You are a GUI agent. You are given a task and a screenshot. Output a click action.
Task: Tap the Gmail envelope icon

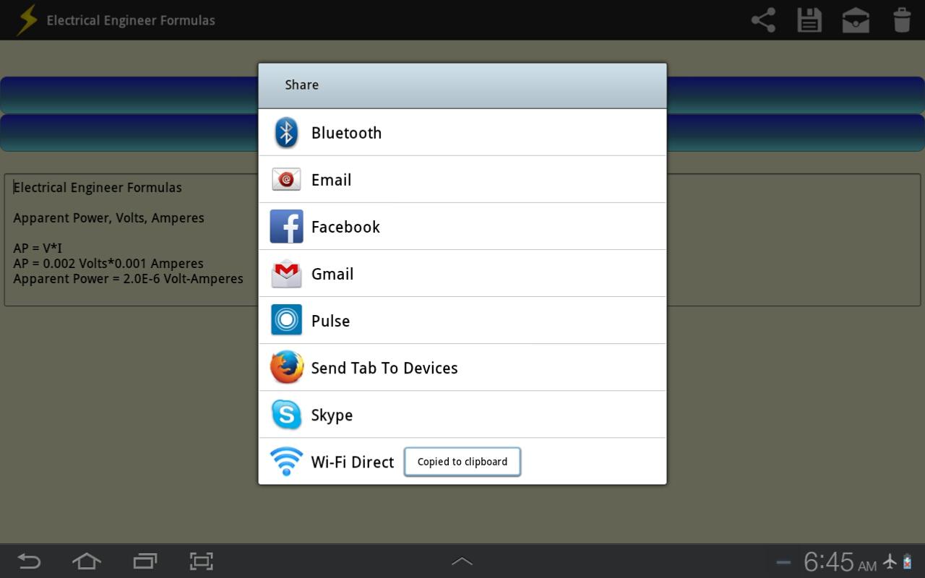pyautogui.click(x=286, y=274)
